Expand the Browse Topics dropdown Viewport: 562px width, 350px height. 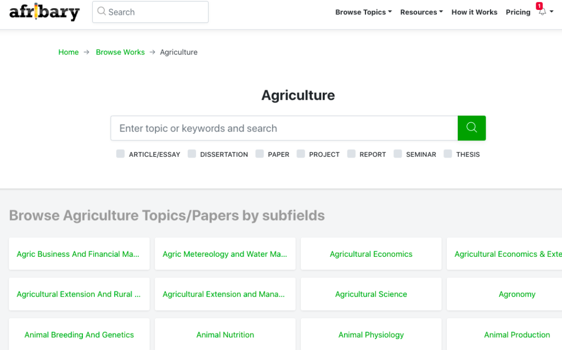pos(363,12)
